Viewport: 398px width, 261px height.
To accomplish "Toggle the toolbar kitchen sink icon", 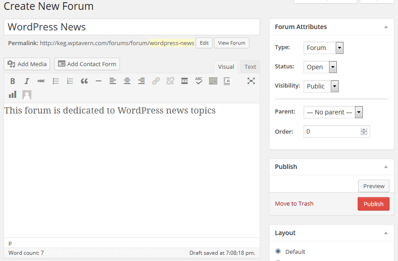I will (x=213, y=81).
